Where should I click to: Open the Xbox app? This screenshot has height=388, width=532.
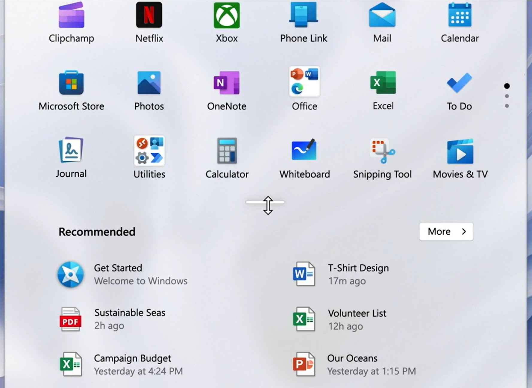coord(227,22)
